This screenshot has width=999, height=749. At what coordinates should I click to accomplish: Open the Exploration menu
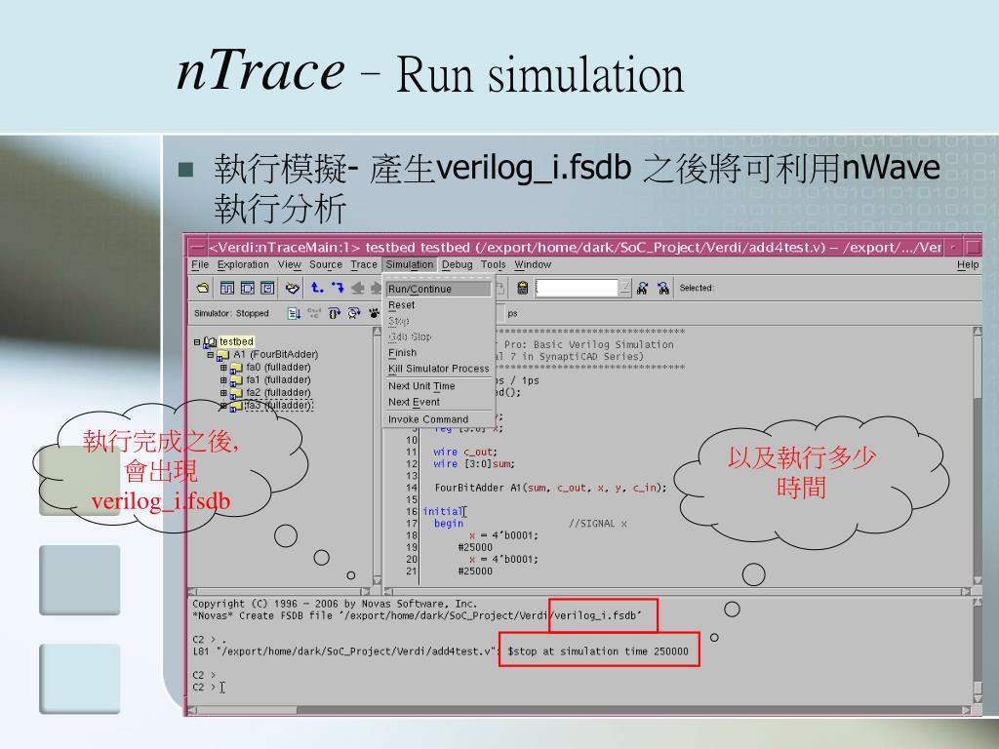coord(243,264)
